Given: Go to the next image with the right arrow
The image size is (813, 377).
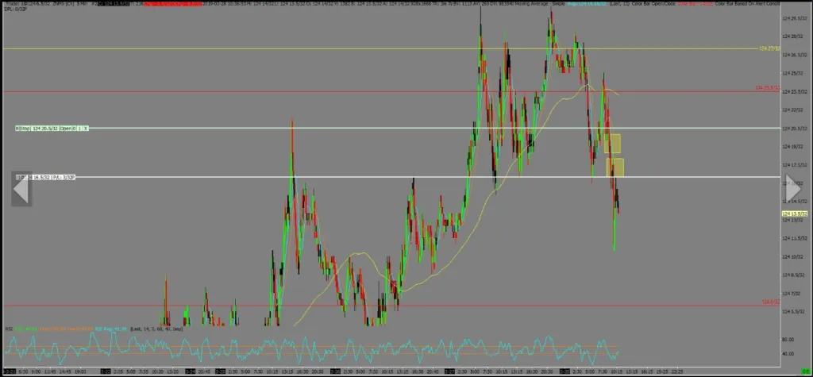Looking at the screenshot, I should [793, 188].
